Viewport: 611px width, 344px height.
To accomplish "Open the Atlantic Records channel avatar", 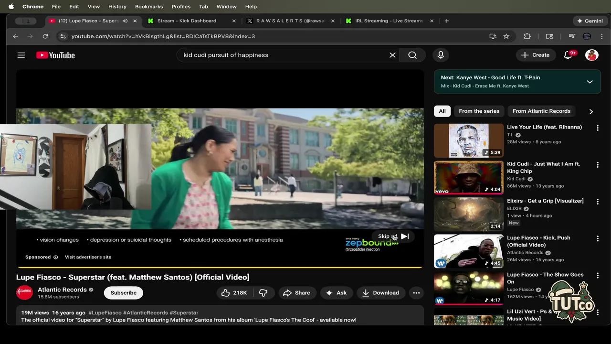I will coord(24,292).
